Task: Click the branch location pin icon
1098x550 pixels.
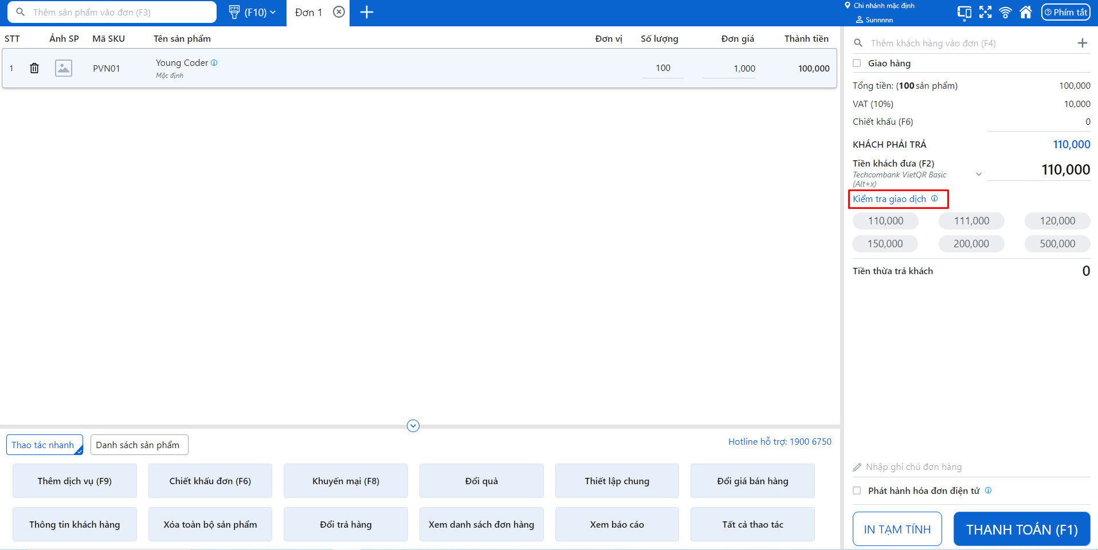Action: pos(848,5)
